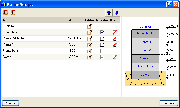This screenshot has width=180, height=108.
Task: Confirm changes with the Aceptar button
Action: (10, 103)
